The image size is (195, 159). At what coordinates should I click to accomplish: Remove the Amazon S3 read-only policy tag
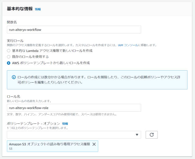tap(94, 144)
